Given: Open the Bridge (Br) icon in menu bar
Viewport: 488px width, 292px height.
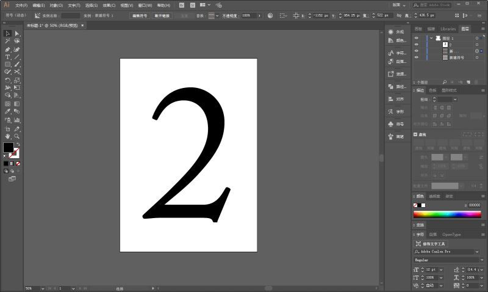Looking at the screenshot, I should coord(182,5).
